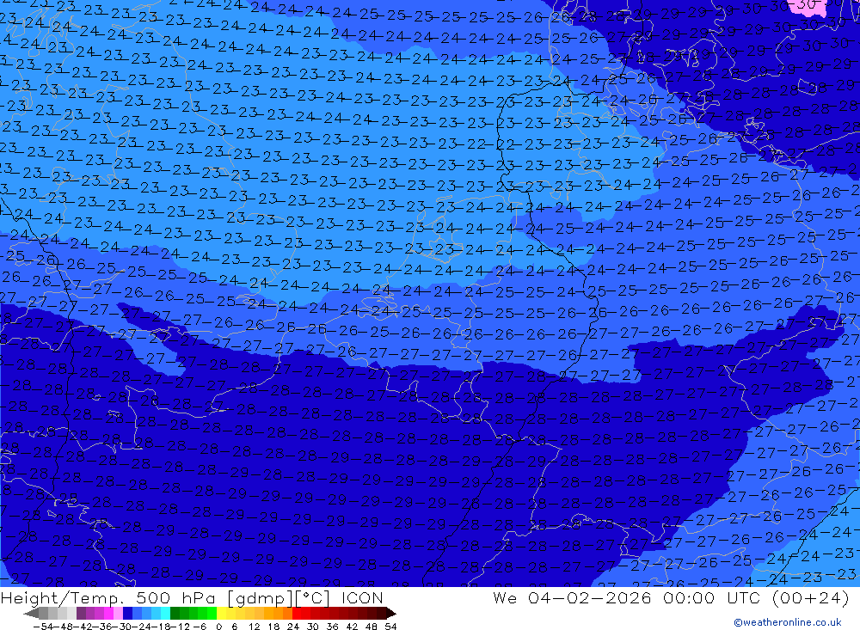Click the "24" legend scale label
The height and width of the screenshot is (630, 860).
(293, 627)
